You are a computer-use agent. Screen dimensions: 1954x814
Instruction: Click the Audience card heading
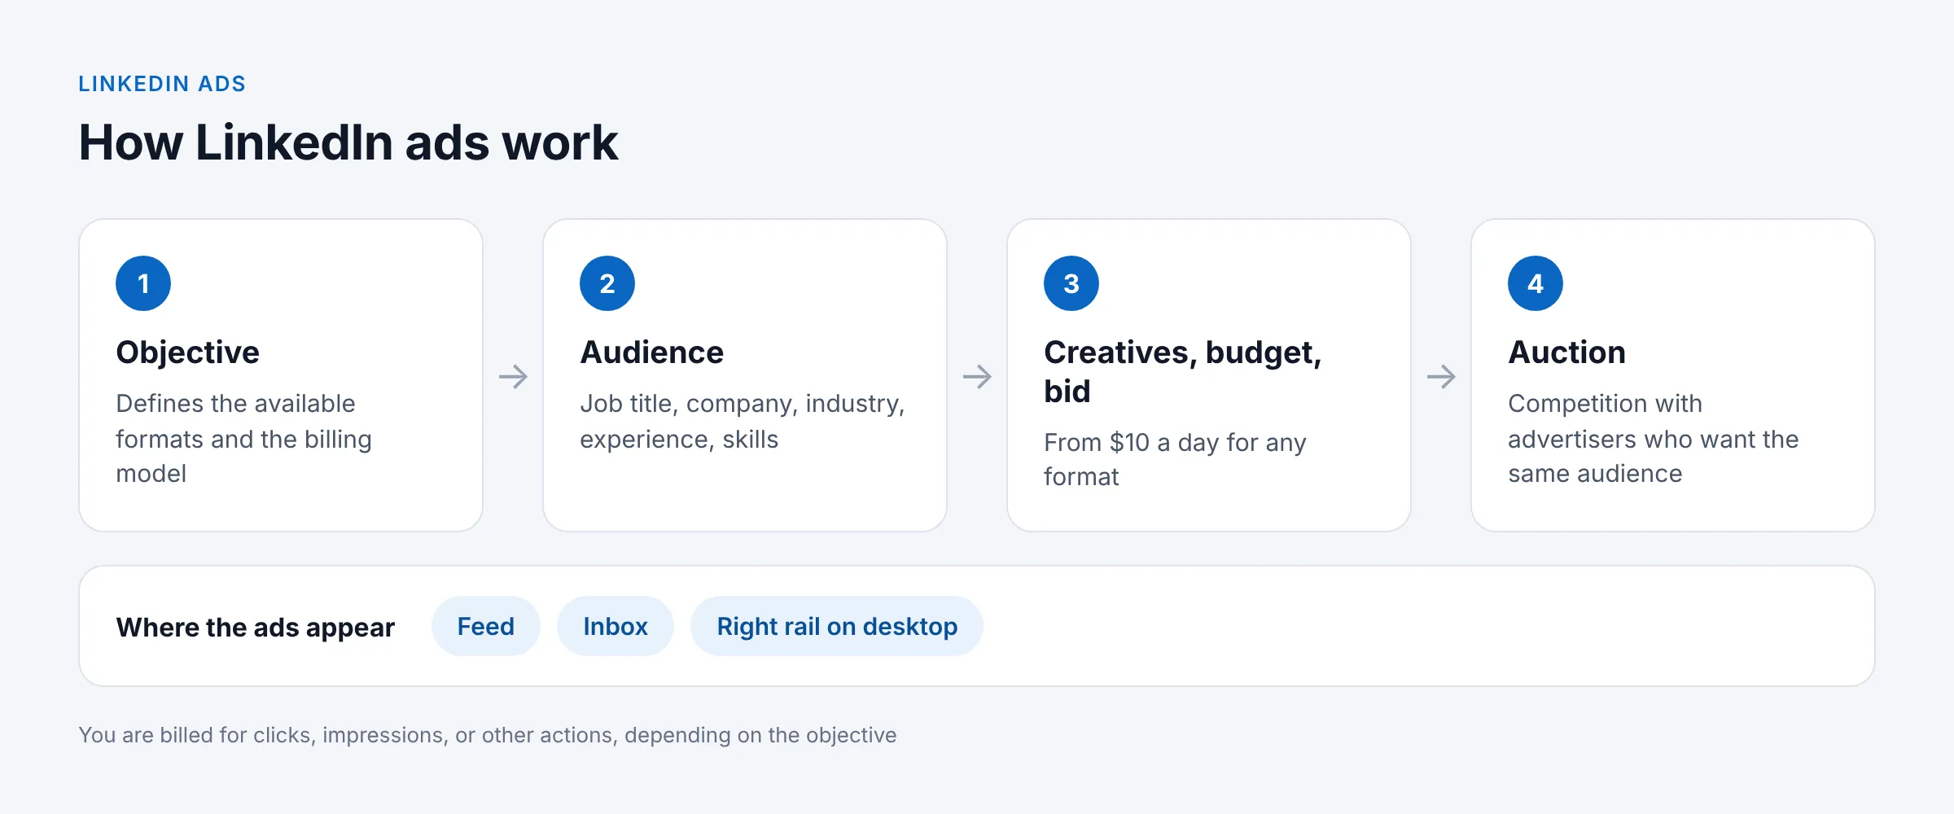point(651,352)
